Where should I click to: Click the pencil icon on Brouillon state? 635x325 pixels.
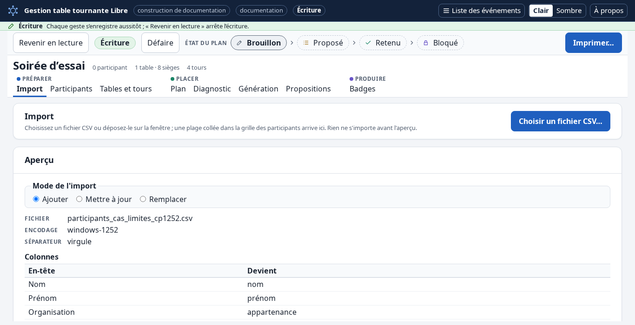click(239, 43)
